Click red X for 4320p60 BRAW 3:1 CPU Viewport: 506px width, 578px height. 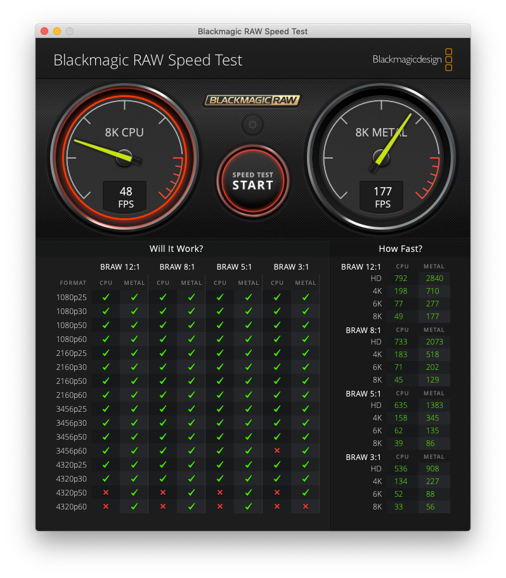coord(277,506)
